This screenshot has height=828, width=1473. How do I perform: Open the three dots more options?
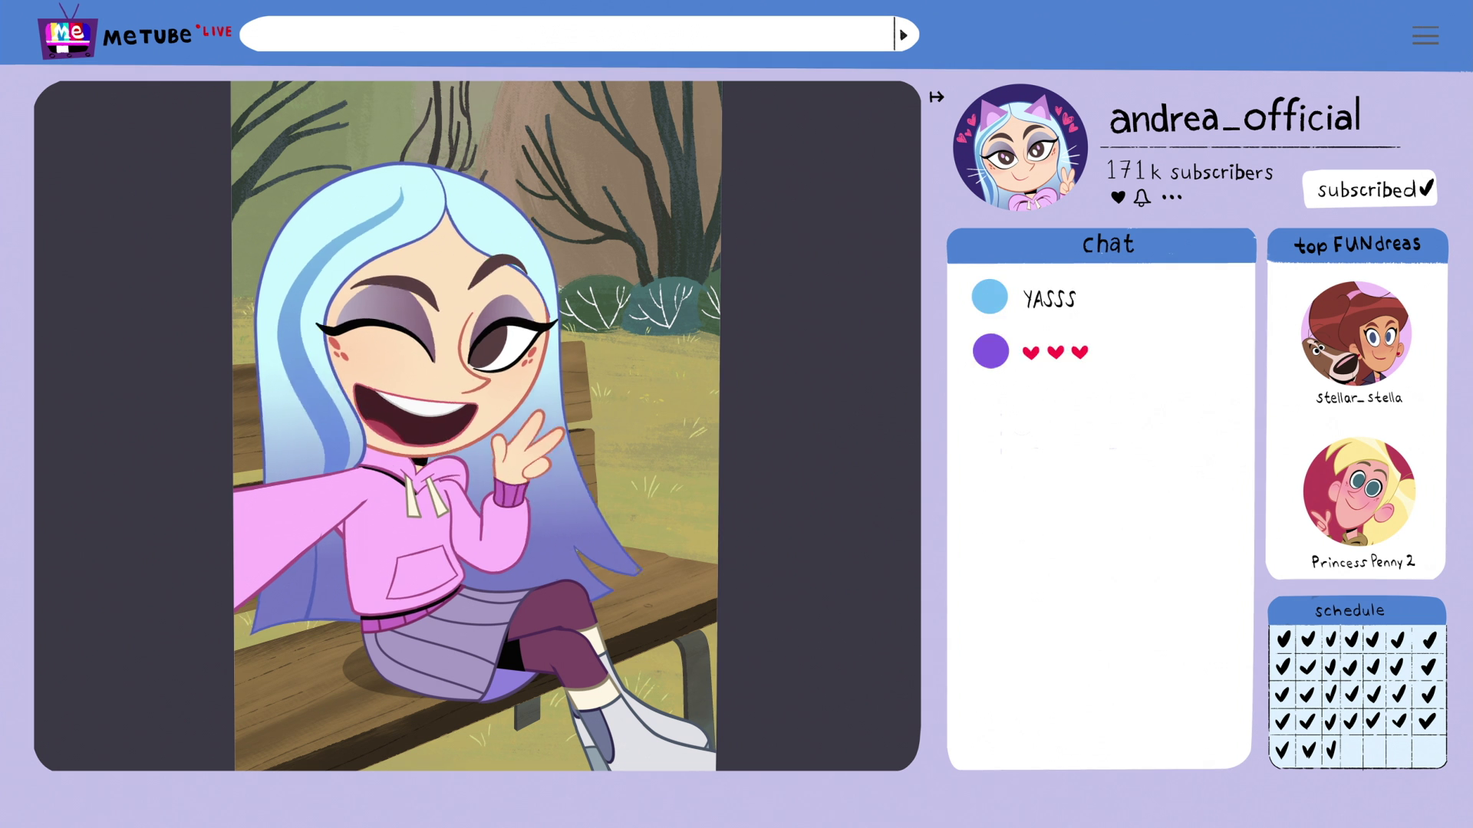pos(1171,198)
